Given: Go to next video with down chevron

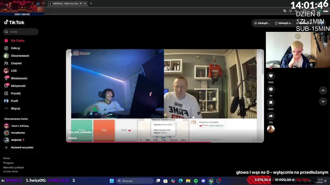Looking at the screenshot, I should pos(323,101).
